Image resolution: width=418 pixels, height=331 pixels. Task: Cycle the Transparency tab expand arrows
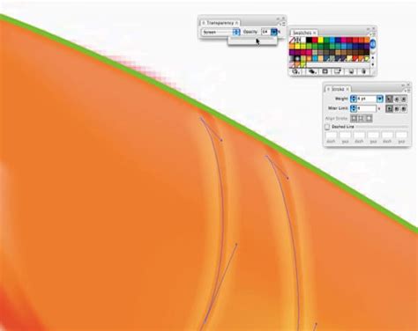[204, 23]
